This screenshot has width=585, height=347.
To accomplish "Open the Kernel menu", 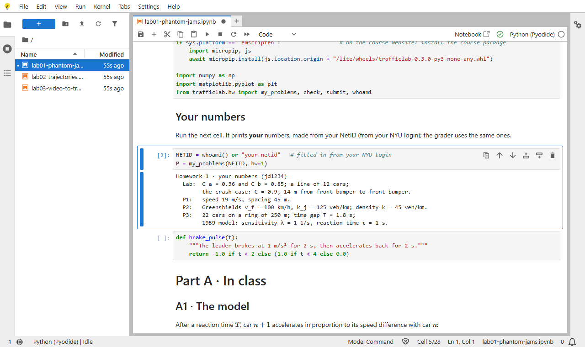I will (x=101, y=6).
